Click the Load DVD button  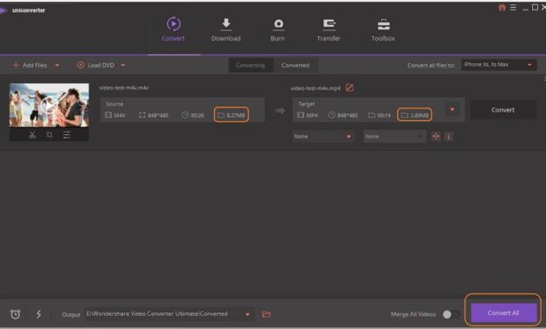[x=95, y=65]
